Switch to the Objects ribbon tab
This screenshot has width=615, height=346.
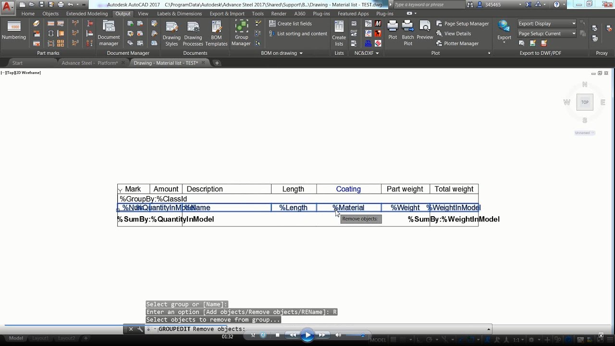pos(50,13)
